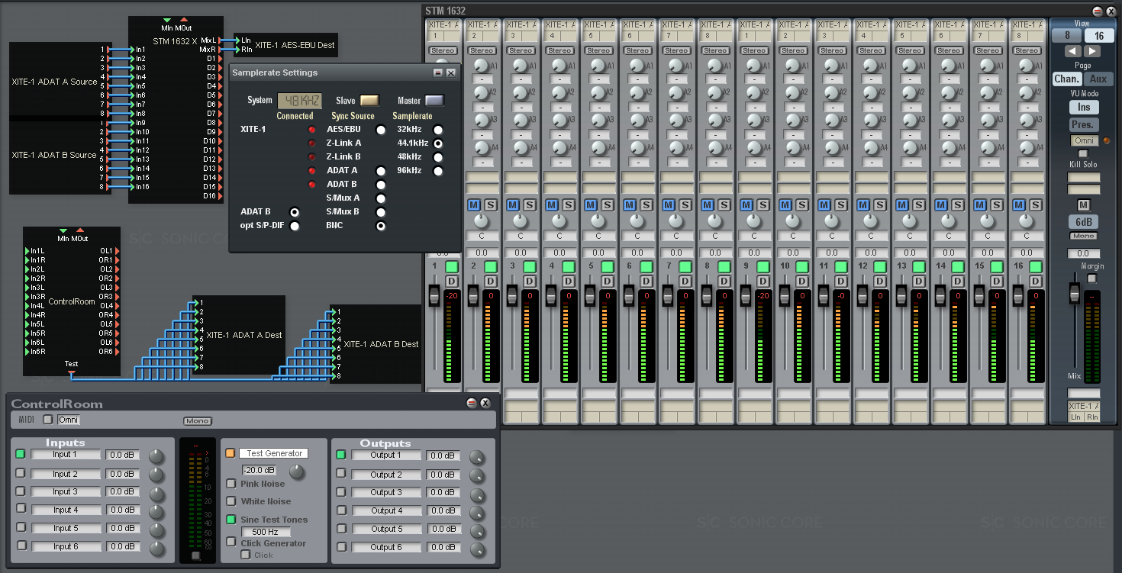Click the Slave button in Samplerate Settings
The height and width of the screenshot is (573, 1122).
pos(369,100)
